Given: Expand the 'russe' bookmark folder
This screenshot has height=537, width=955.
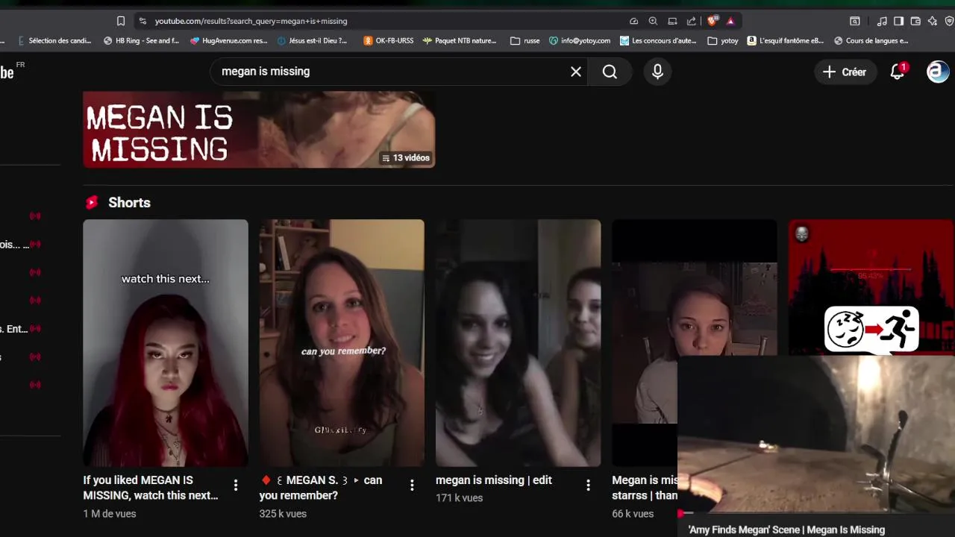Looking at the screenshot, I should point(525,41).
